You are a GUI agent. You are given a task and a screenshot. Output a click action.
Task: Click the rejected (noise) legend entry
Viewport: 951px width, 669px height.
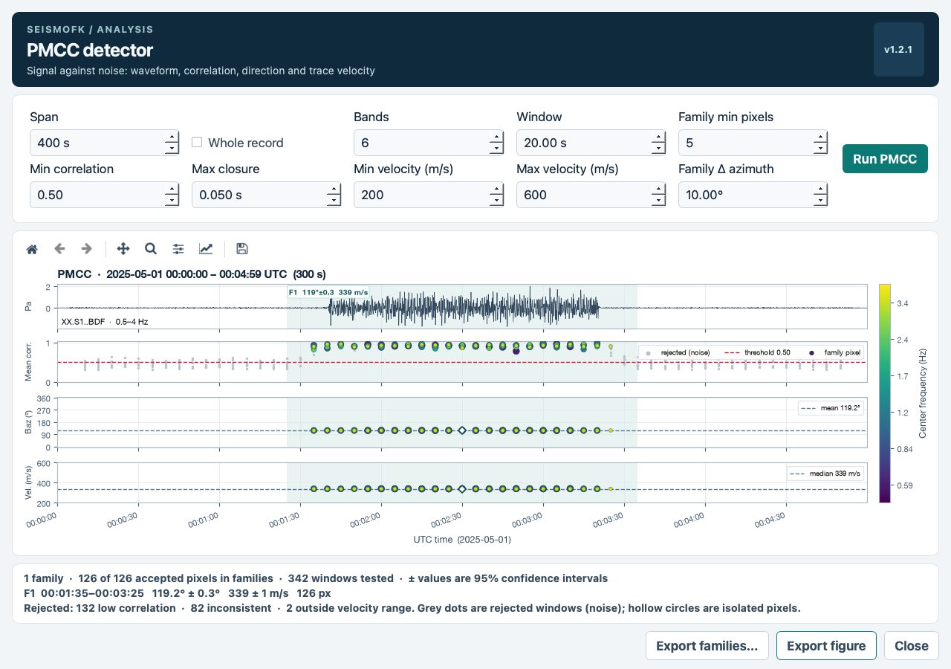click(x=678, y=352)
